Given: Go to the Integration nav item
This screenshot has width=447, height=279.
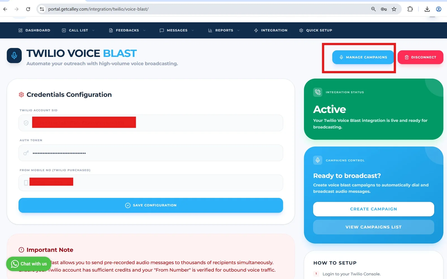Looking at the screenshot, I should [271, 30].
